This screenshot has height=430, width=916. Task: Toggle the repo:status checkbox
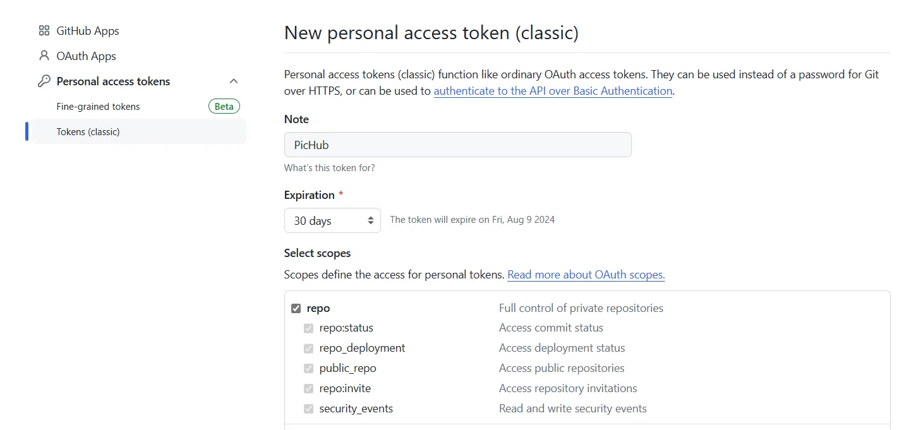coord(308,328)
